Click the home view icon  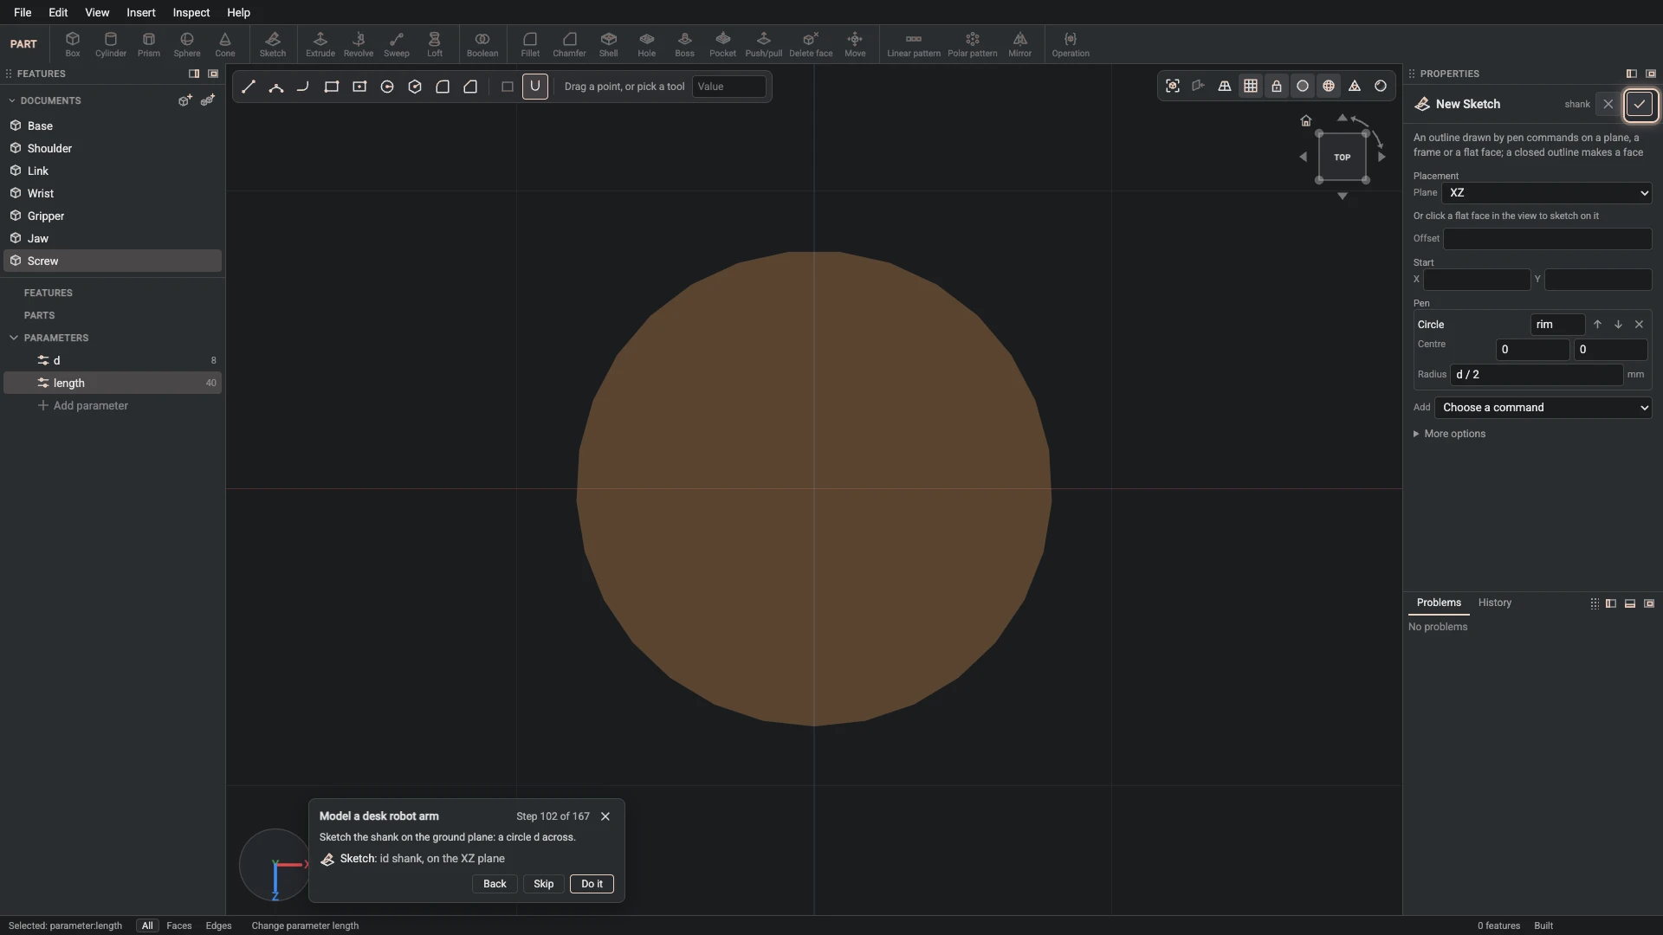pyautogui.click(x=1305, y=120)
